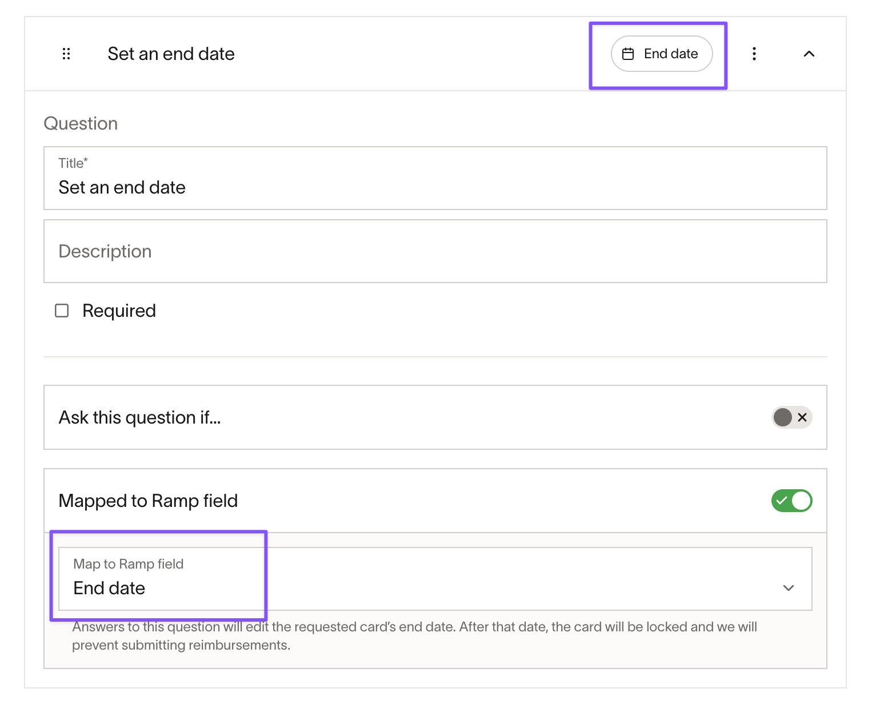Click into the Title input field
Screen dimensions: 880x701
(x=435, y=178)
